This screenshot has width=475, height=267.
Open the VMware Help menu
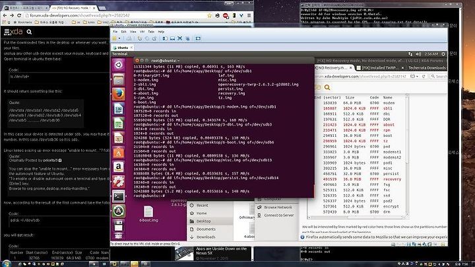(161, 32)
